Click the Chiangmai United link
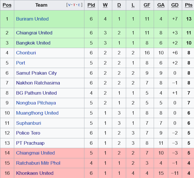This screenshot has width=194, height=178. pyautogui.click(x=35, y=153)
